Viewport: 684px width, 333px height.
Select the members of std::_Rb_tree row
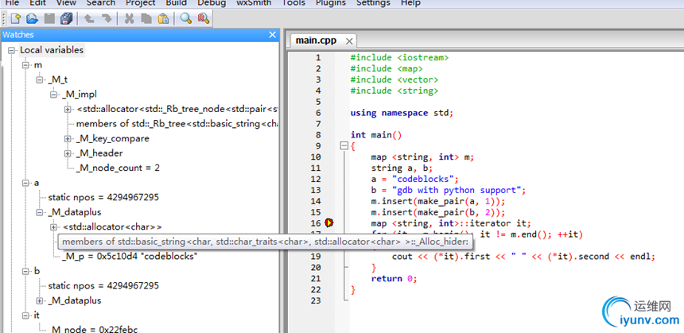(177, 124)
